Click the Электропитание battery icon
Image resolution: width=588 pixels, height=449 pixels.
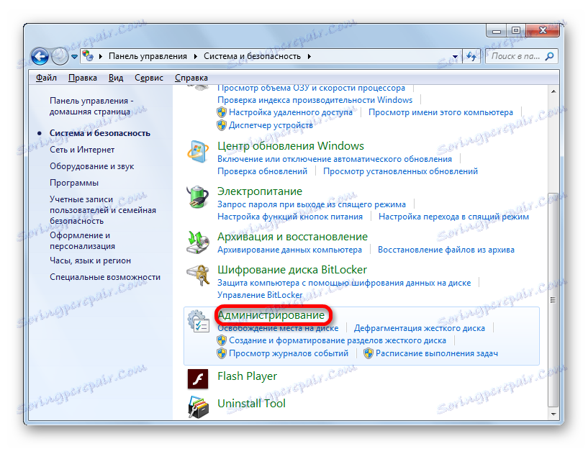coord(198,196)
